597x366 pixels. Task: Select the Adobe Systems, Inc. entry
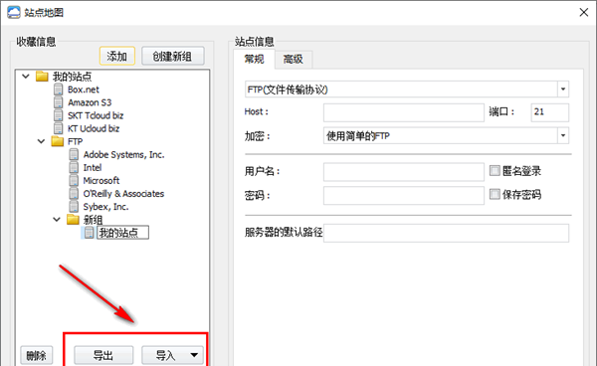[x=123, y=155]
